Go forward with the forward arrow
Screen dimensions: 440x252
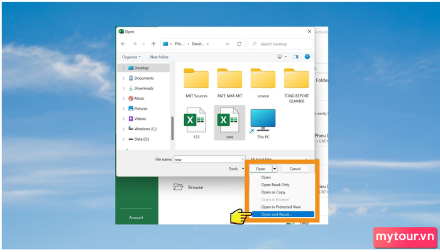[135, 44]
